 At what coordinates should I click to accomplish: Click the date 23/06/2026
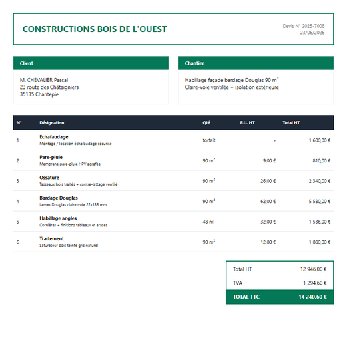click(312, 33)
